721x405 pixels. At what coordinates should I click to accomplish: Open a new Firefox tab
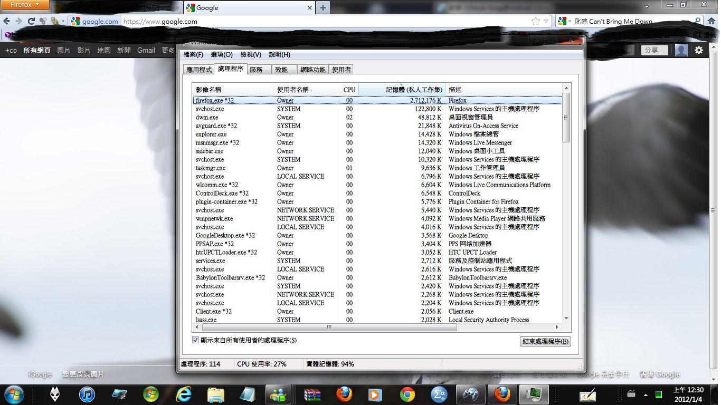pyautogui.click(x=322, y=8)
